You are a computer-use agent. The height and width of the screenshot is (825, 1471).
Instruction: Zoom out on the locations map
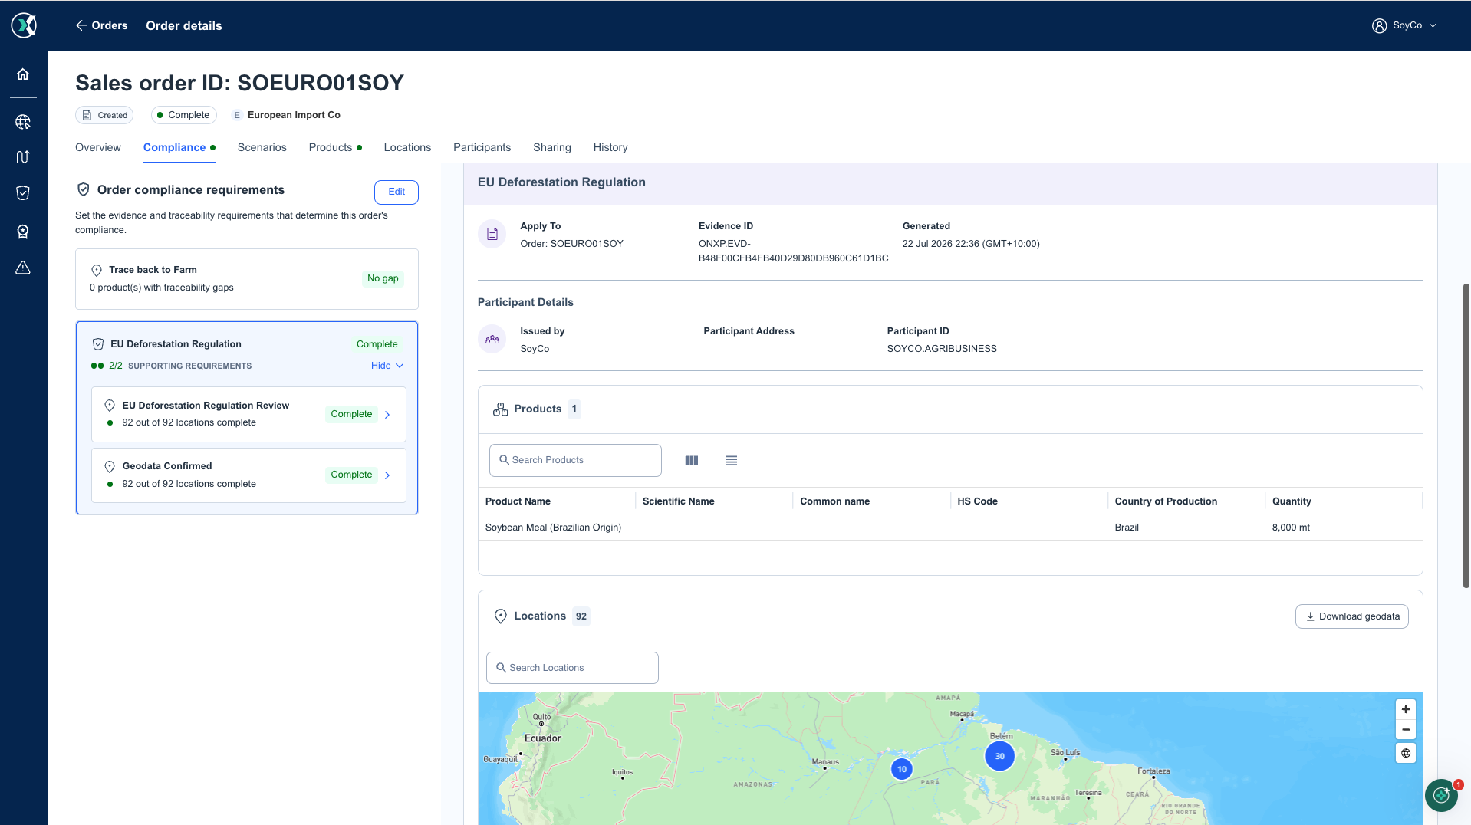pyautogui.click(x=1406, y=730)
